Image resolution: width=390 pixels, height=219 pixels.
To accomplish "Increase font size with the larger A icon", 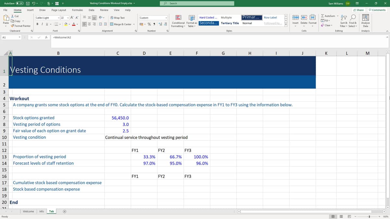I will 72,18.
